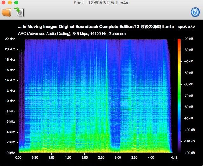Click the 12 kHz frequency label

[x=10, y=90]
